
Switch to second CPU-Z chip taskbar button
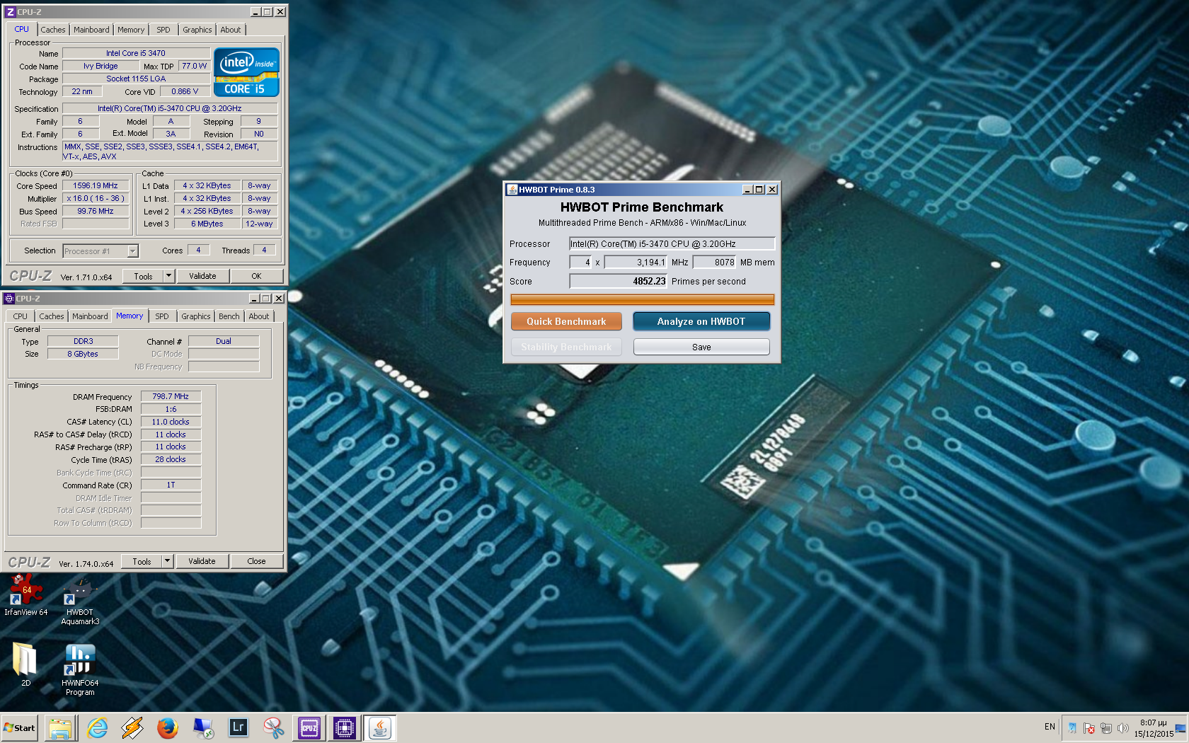tap(345, 727)
